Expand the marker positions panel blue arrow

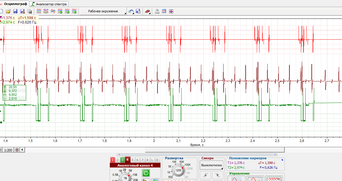[x=282, y=160]
